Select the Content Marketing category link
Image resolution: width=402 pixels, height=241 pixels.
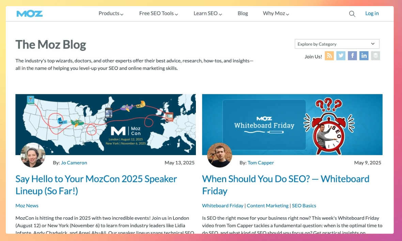coord(267,206)
